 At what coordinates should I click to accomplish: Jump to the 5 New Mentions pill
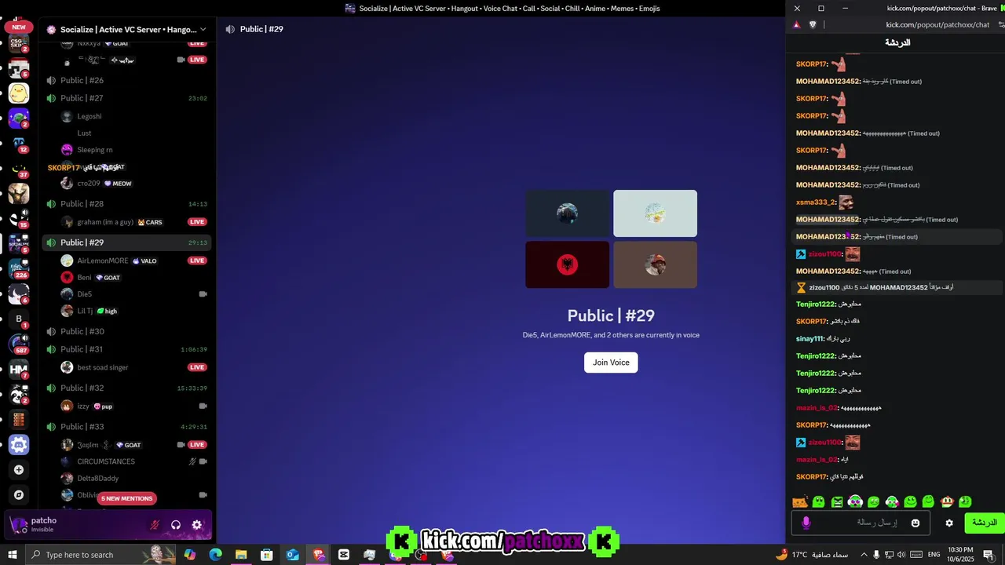click(126, 498)
